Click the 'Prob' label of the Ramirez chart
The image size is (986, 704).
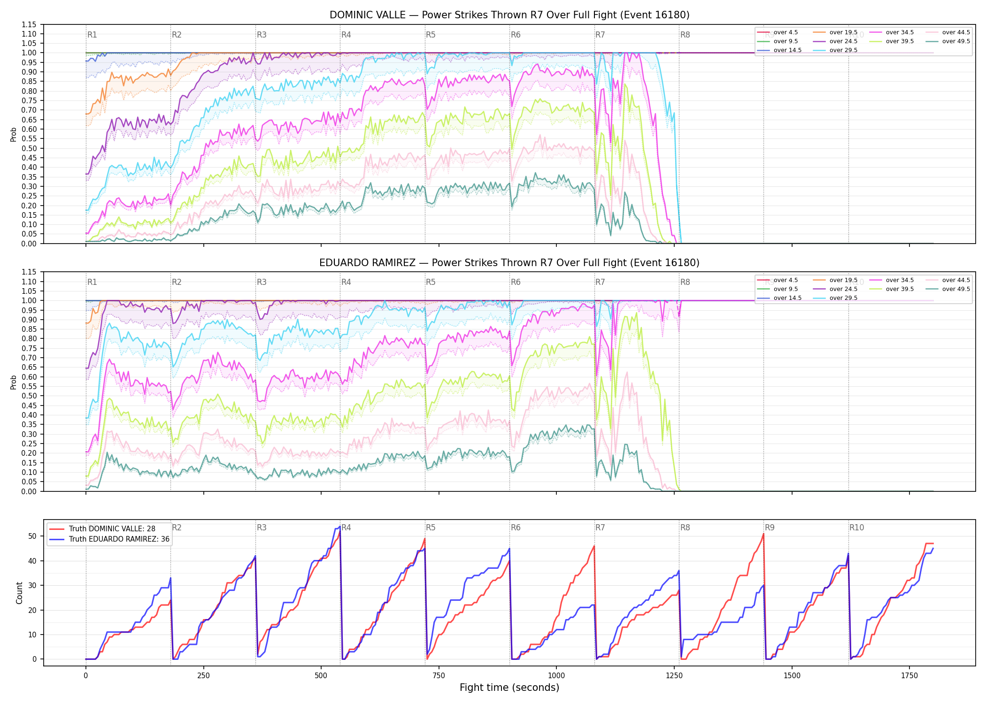(14, 382)
